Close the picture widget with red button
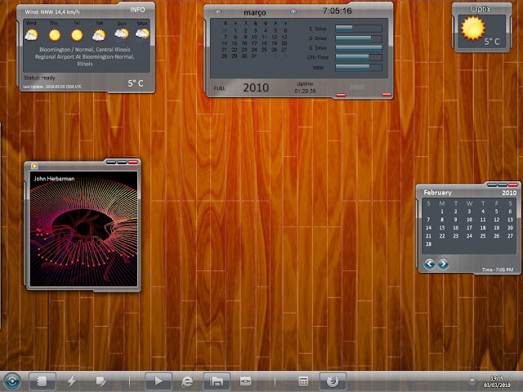Screen dimensions: 523x392 click(x=132, y=163)
